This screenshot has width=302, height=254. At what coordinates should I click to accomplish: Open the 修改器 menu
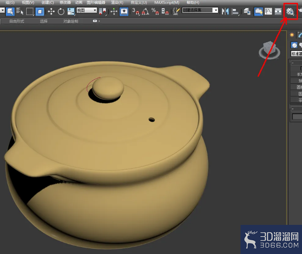(x=65, y=2)
